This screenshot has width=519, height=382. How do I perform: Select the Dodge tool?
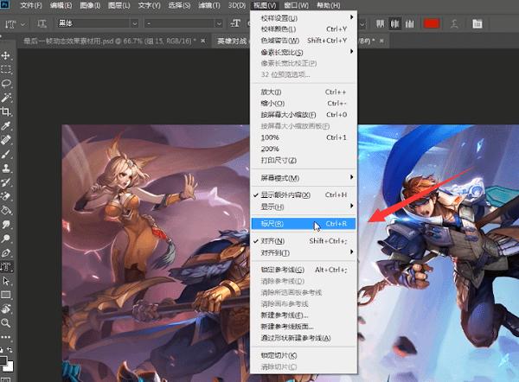(6, 239)
